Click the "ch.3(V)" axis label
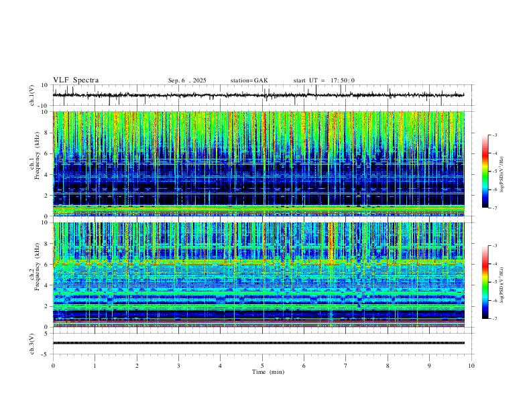 click(32, 344)
